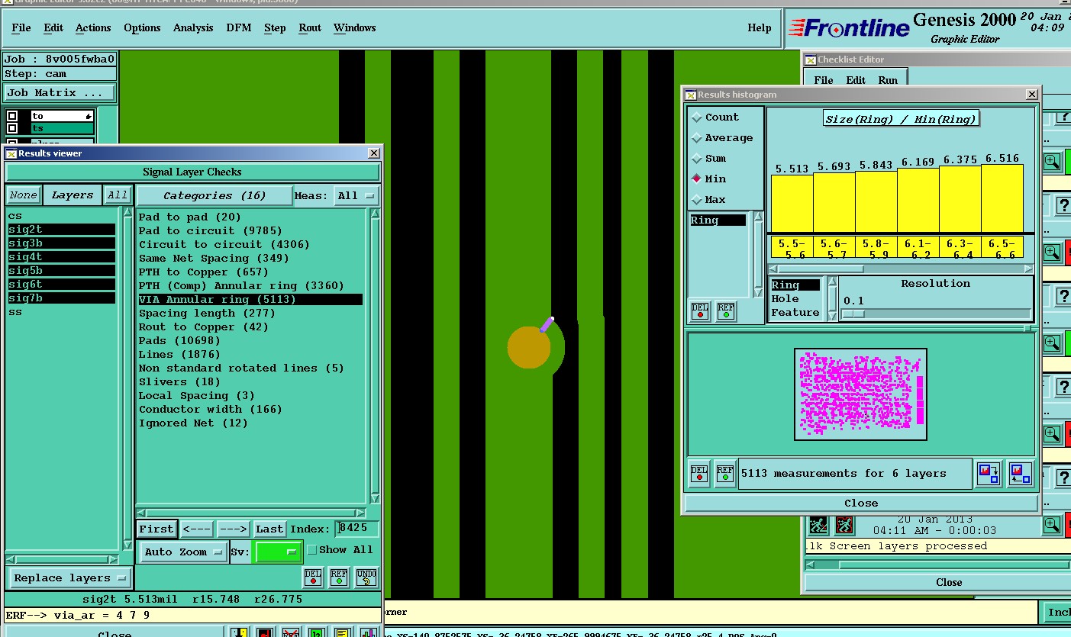Open the DFM menu

click(x=238, y=28)
